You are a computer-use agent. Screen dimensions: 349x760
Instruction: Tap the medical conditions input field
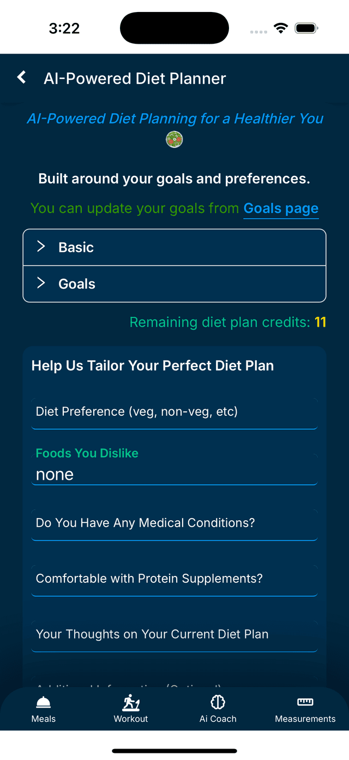(174, 523)
